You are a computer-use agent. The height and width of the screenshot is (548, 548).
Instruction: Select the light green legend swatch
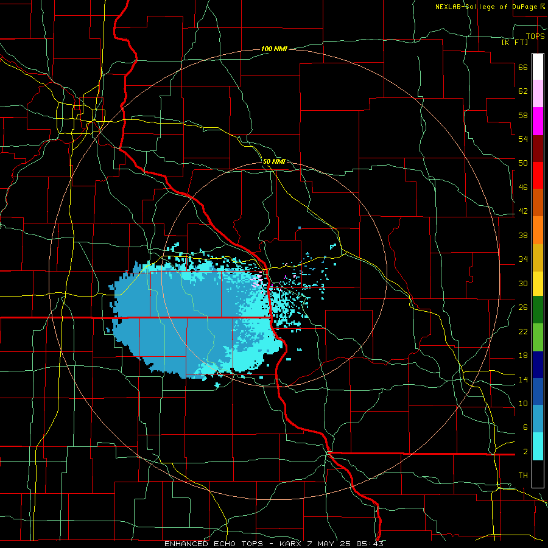(x=538, y=337)
